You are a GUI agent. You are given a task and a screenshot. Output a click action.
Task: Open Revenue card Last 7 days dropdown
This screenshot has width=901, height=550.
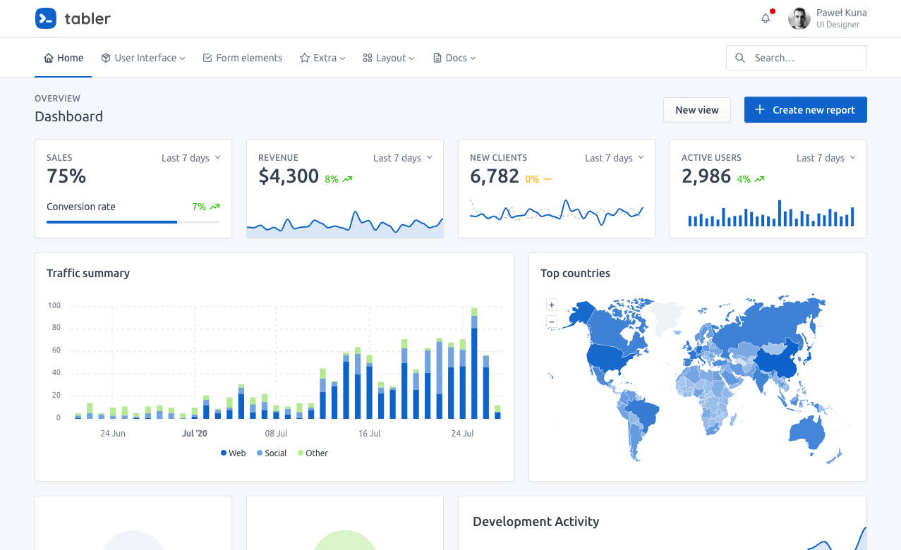pyautogui.click(x=403, y=158)
